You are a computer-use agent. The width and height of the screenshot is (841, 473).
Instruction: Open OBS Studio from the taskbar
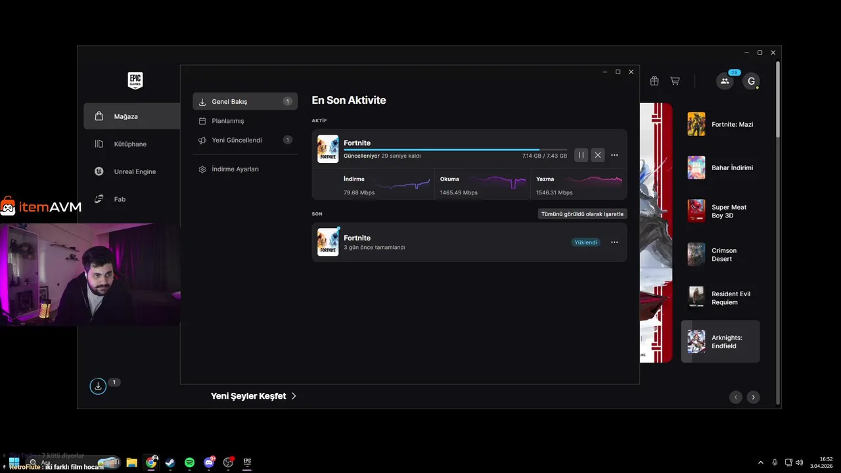pyautogui.click(x=228, y=462)
